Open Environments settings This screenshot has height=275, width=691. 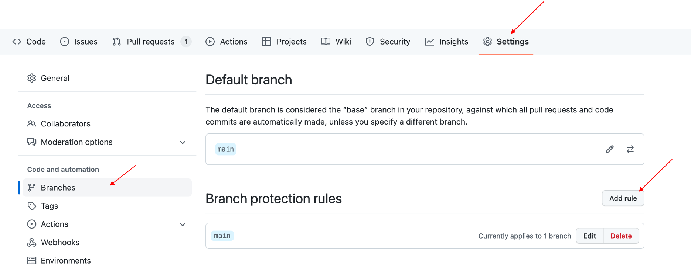click(x=107, y=261)
